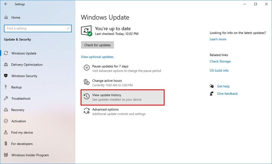This screenshot has height=164, width=272.
Task: Open View optional updates link
Action: point(97,57)
